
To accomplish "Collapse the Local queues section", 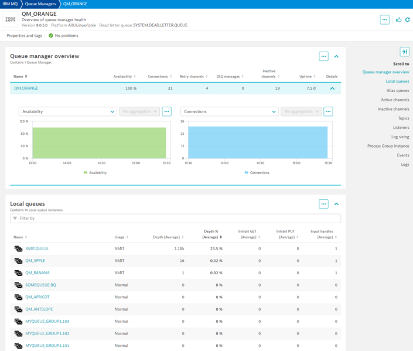I will [x=336, y=204].
